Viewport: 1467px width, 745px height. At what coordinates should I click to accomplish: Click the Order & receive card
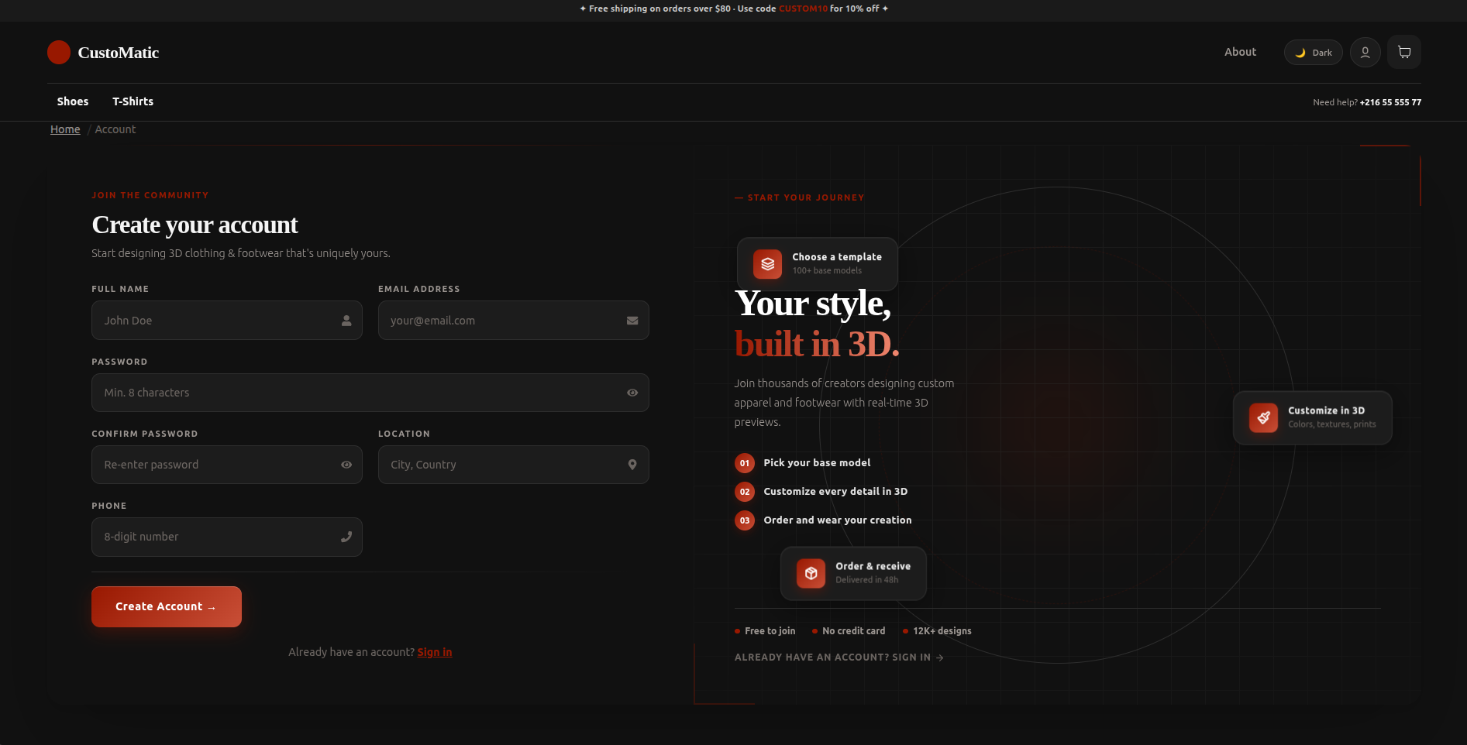[853, 574]
